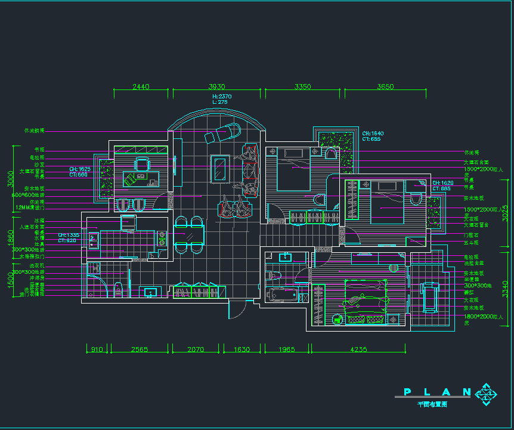Select the 3930 top dimension text
The width and height of the screenshot is (514, 430).
coord(216,86)
